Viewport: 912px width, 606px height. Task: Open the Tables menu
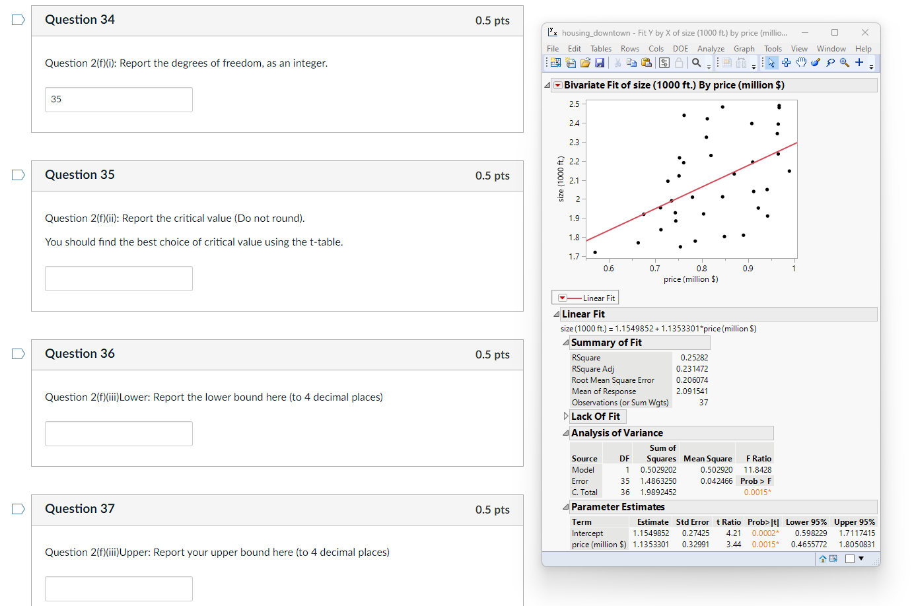pos(601,49)
